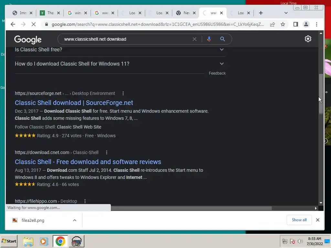Open the tab search dropdown arrow
Screen dimensions: 331x248
[x=286, y=13]
